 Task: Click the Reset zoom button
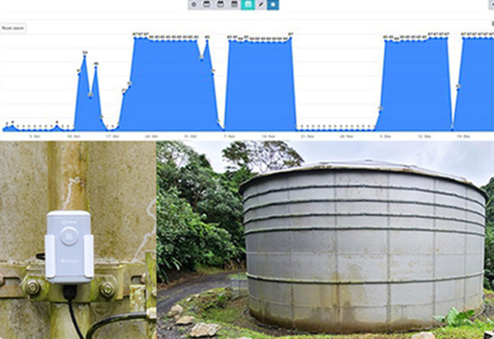(13, 28)
